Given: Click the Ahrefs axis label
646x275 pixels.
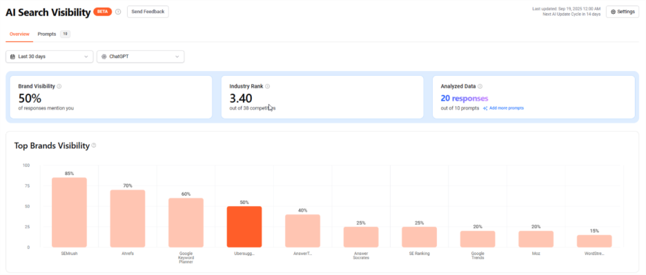Looking at the screenshot, I should (128, 254).
